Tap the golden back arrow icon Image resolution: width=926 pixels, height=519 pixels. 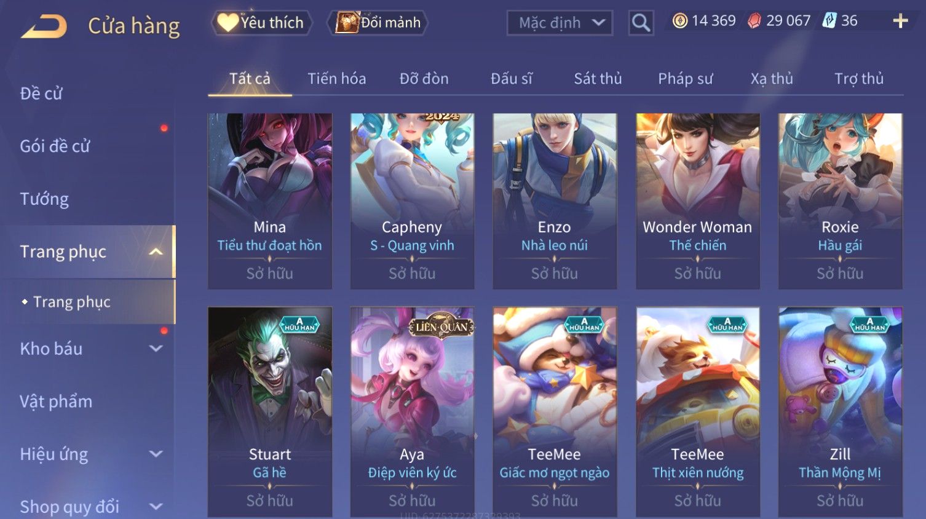coord(44,26)
